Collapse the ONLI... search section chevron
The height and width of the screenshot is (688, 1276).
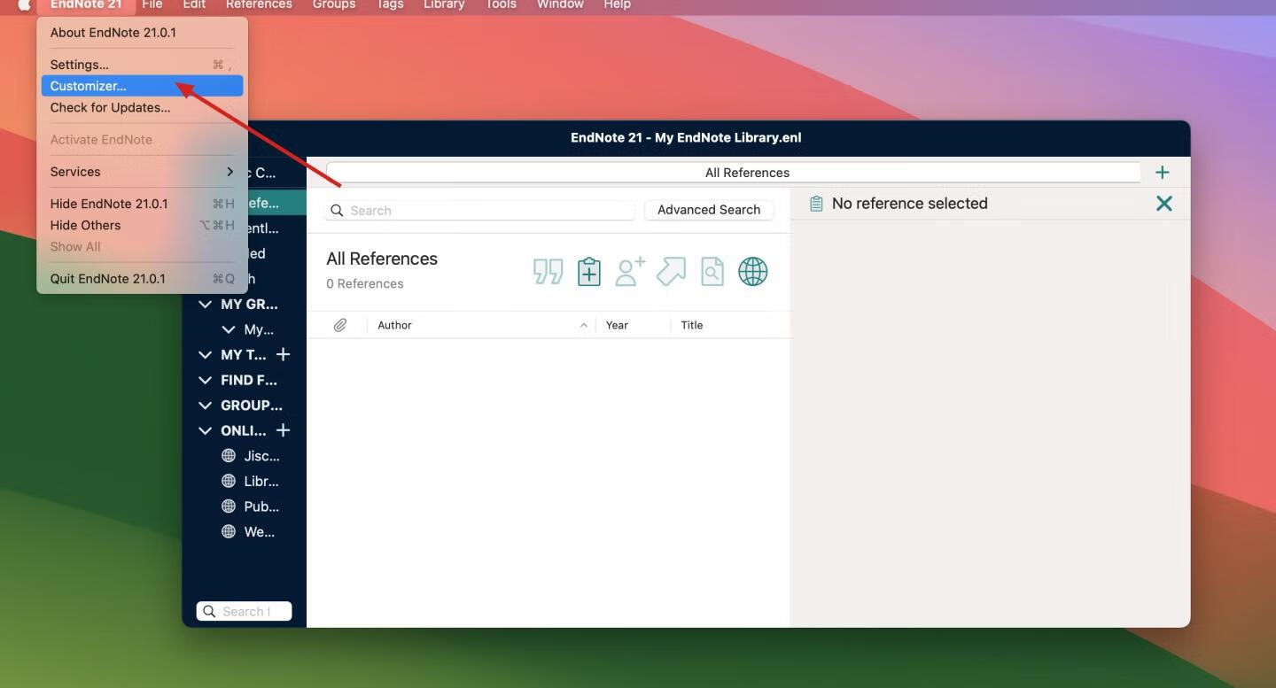click(x=206, y=431)
